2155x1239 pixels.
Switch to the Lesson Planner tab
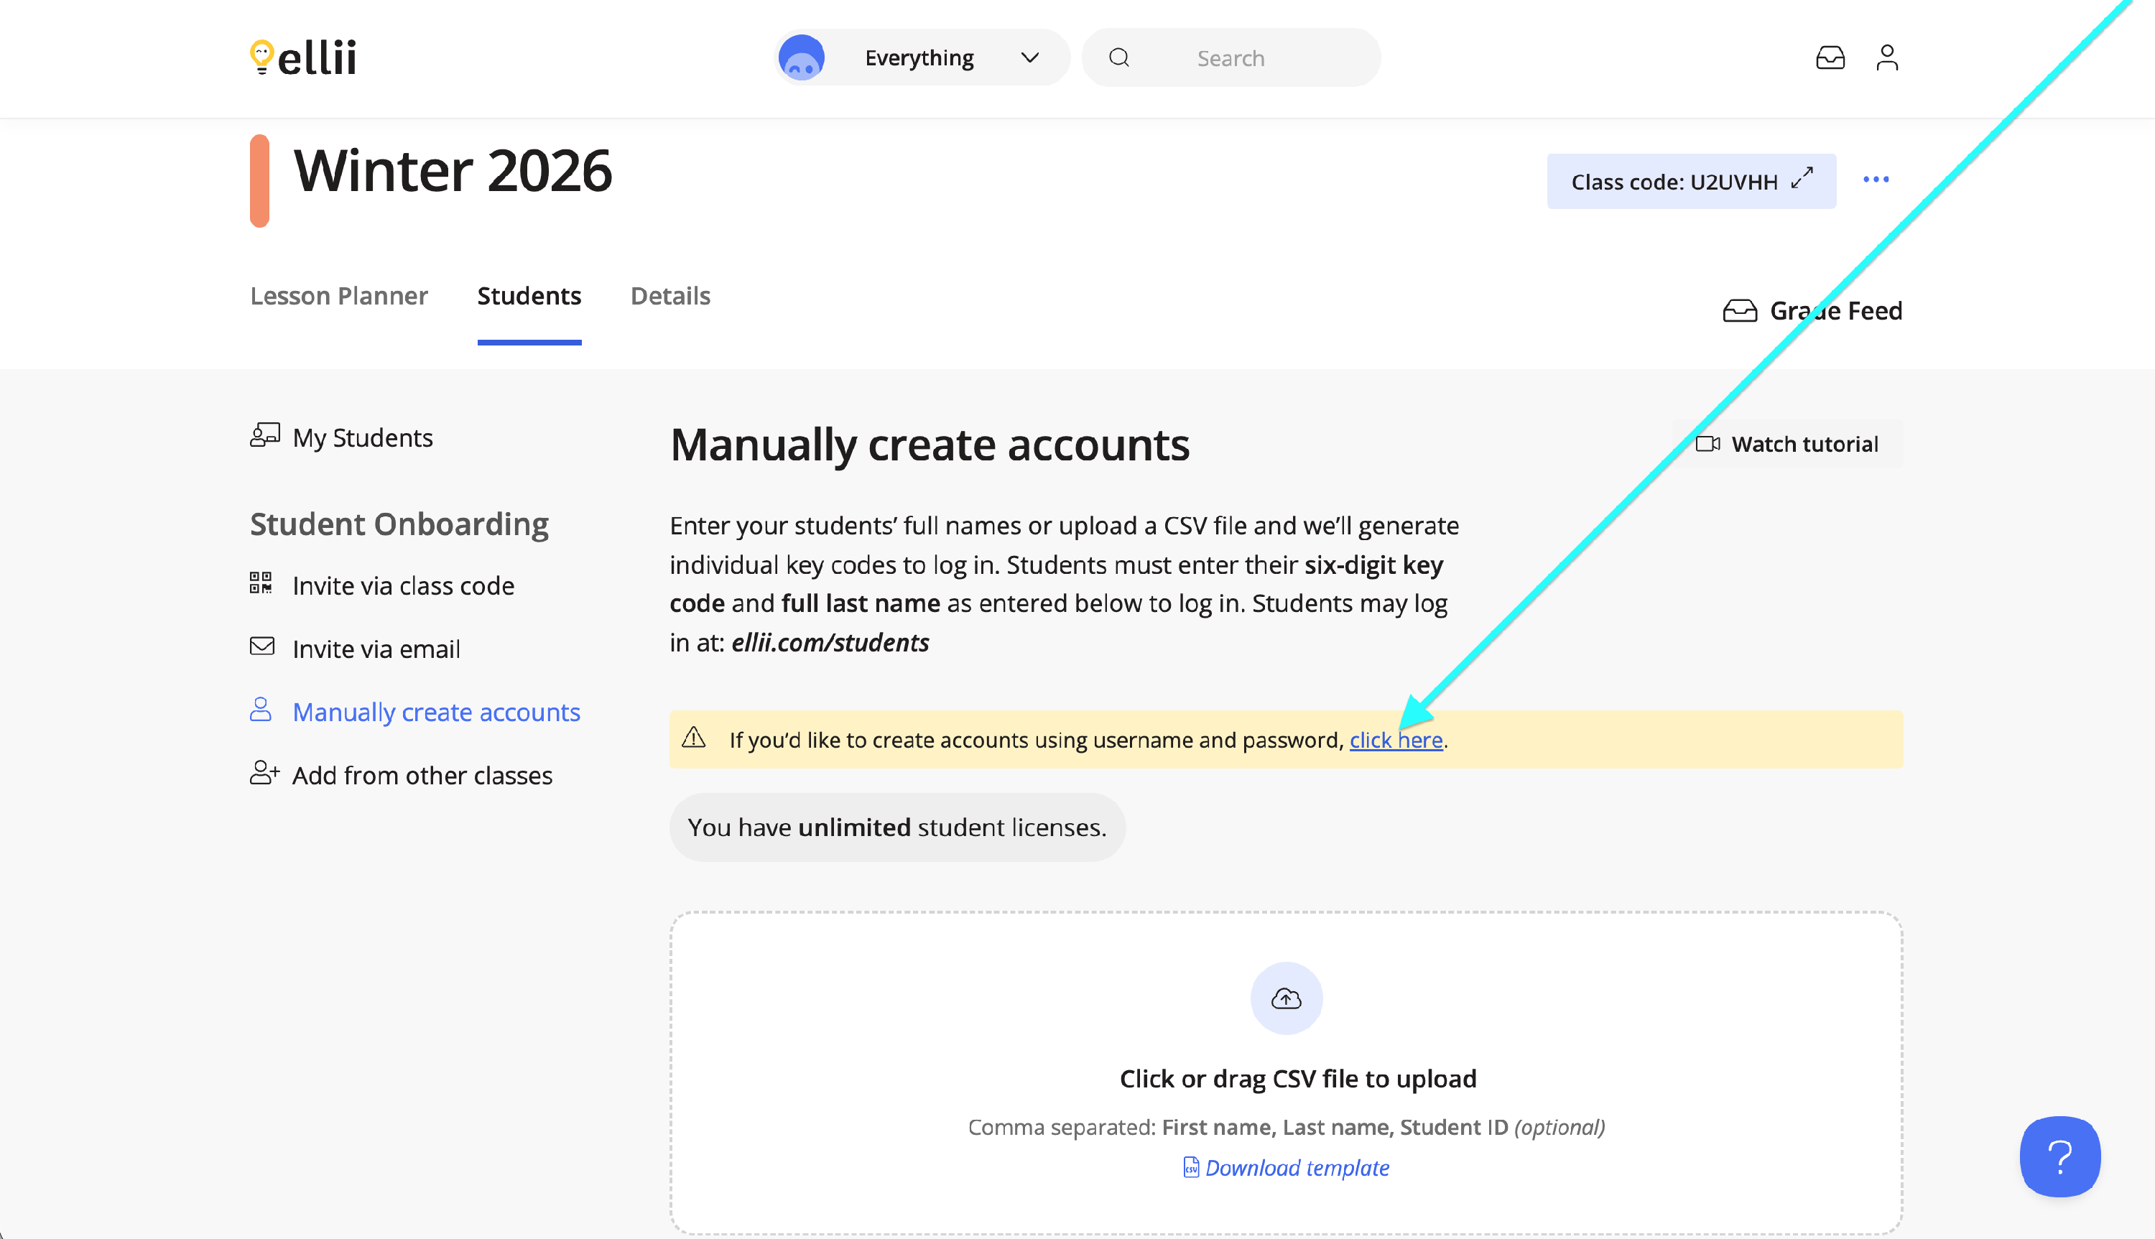pos(338,296)
